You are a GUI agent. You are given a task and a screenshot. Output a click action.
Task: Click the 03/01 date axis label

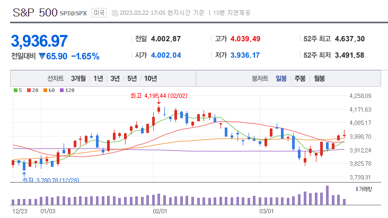[266, 211]
